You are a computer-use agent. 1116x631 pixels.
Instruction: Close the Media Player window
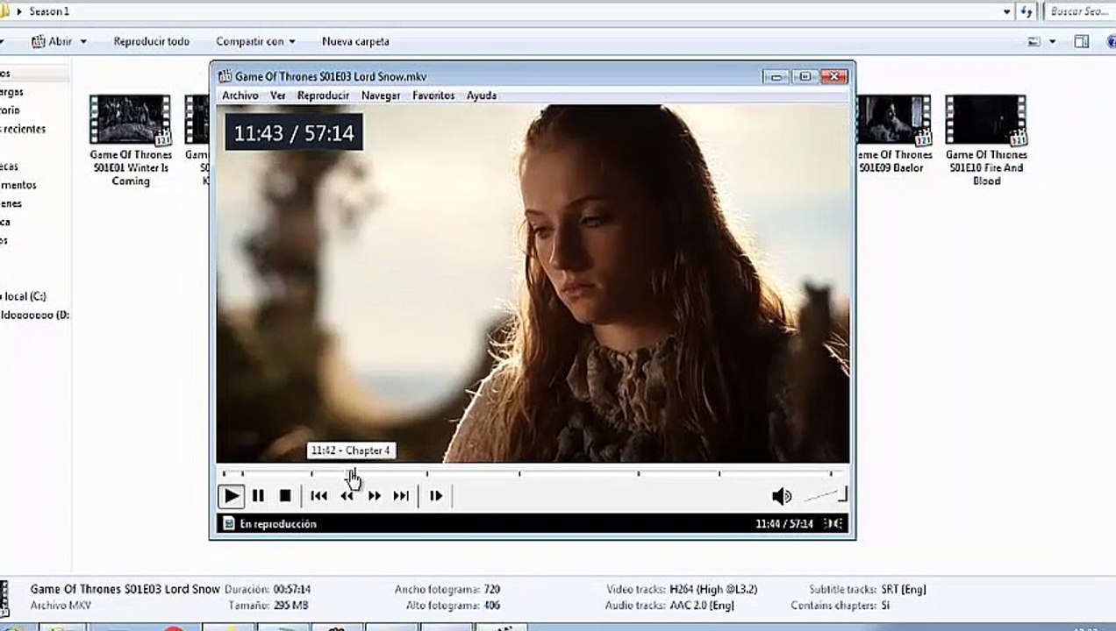(836, 76)
